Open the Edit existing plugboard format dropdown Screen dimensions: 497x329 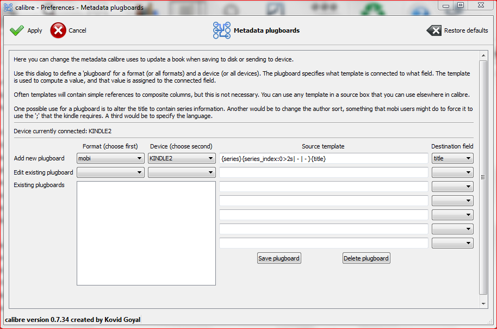coord(110,172)
